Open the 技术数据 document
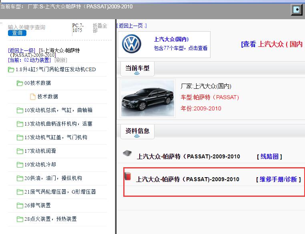Screen dimensions: 305x234 click(x=48, y=96)
